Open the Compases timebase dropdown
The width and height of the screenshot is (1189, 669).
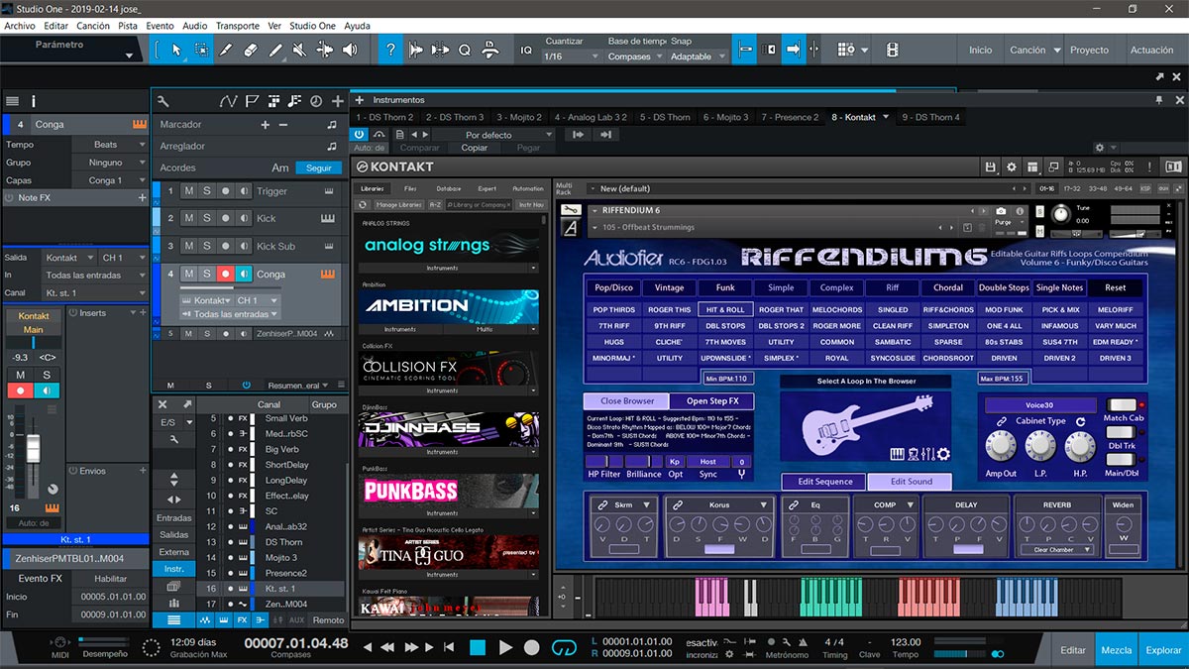(x=633, y=56)
